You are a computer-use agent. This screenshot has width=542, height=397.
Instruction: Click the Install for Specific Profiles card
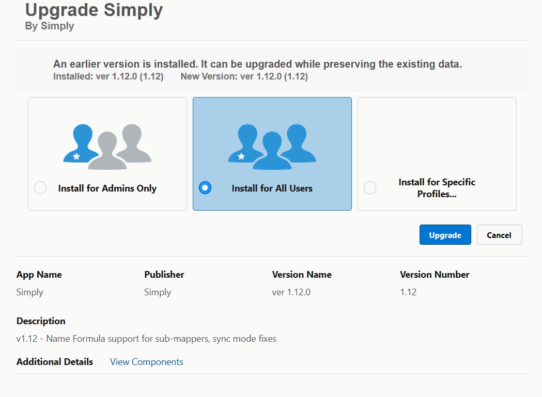tap(437, 154)
